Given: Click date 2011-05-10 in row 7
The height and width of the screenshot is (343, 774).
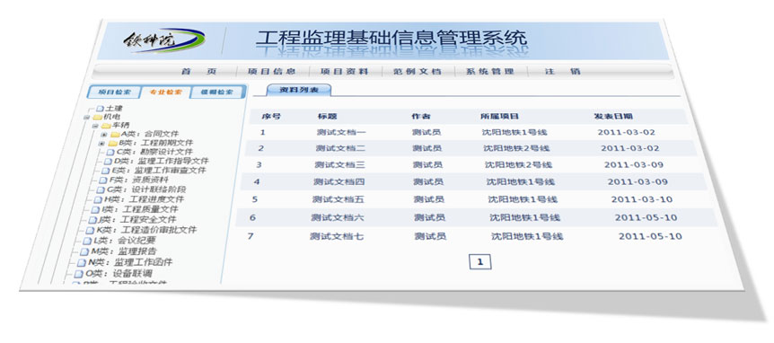Looking at the screenshot, I should pos(651,236).
